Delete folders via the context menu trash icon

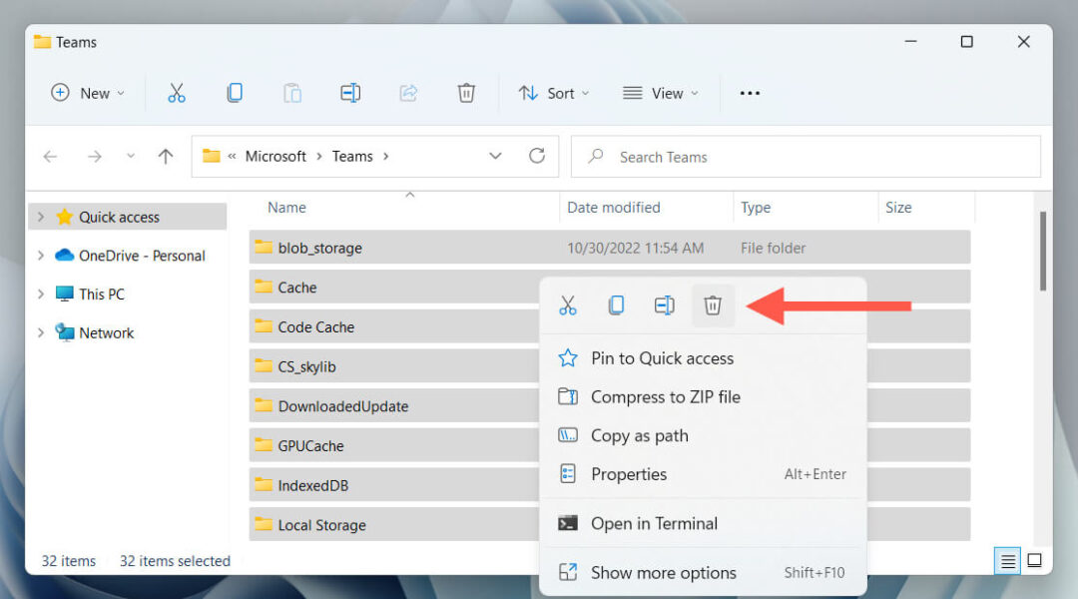712,304
